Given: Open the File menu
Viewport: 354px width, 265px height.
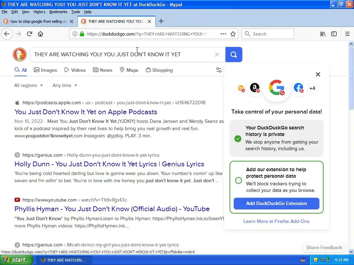Looking at the screenshot, I should pos(4,12).
